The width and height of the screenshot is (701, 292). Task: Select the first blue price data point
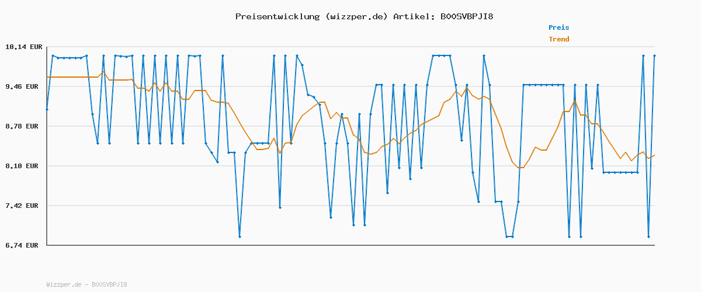pos(47,110)
